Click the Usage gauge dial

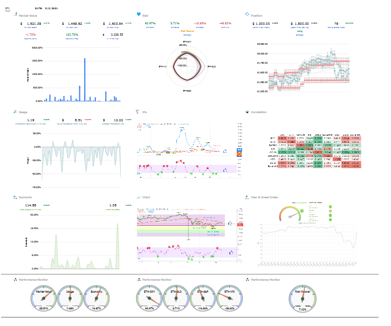pyautogui.click(x=70, y=299)
